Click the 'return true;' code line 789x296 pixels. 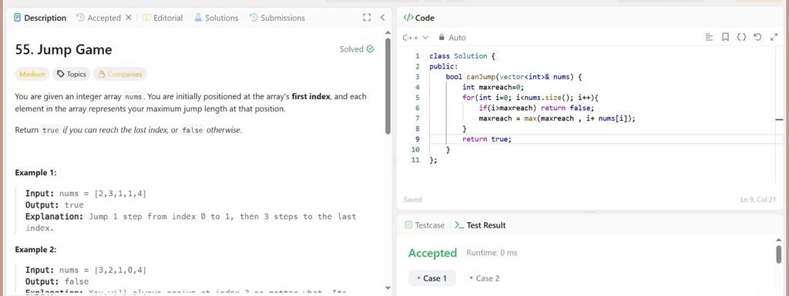coord(487,139)
